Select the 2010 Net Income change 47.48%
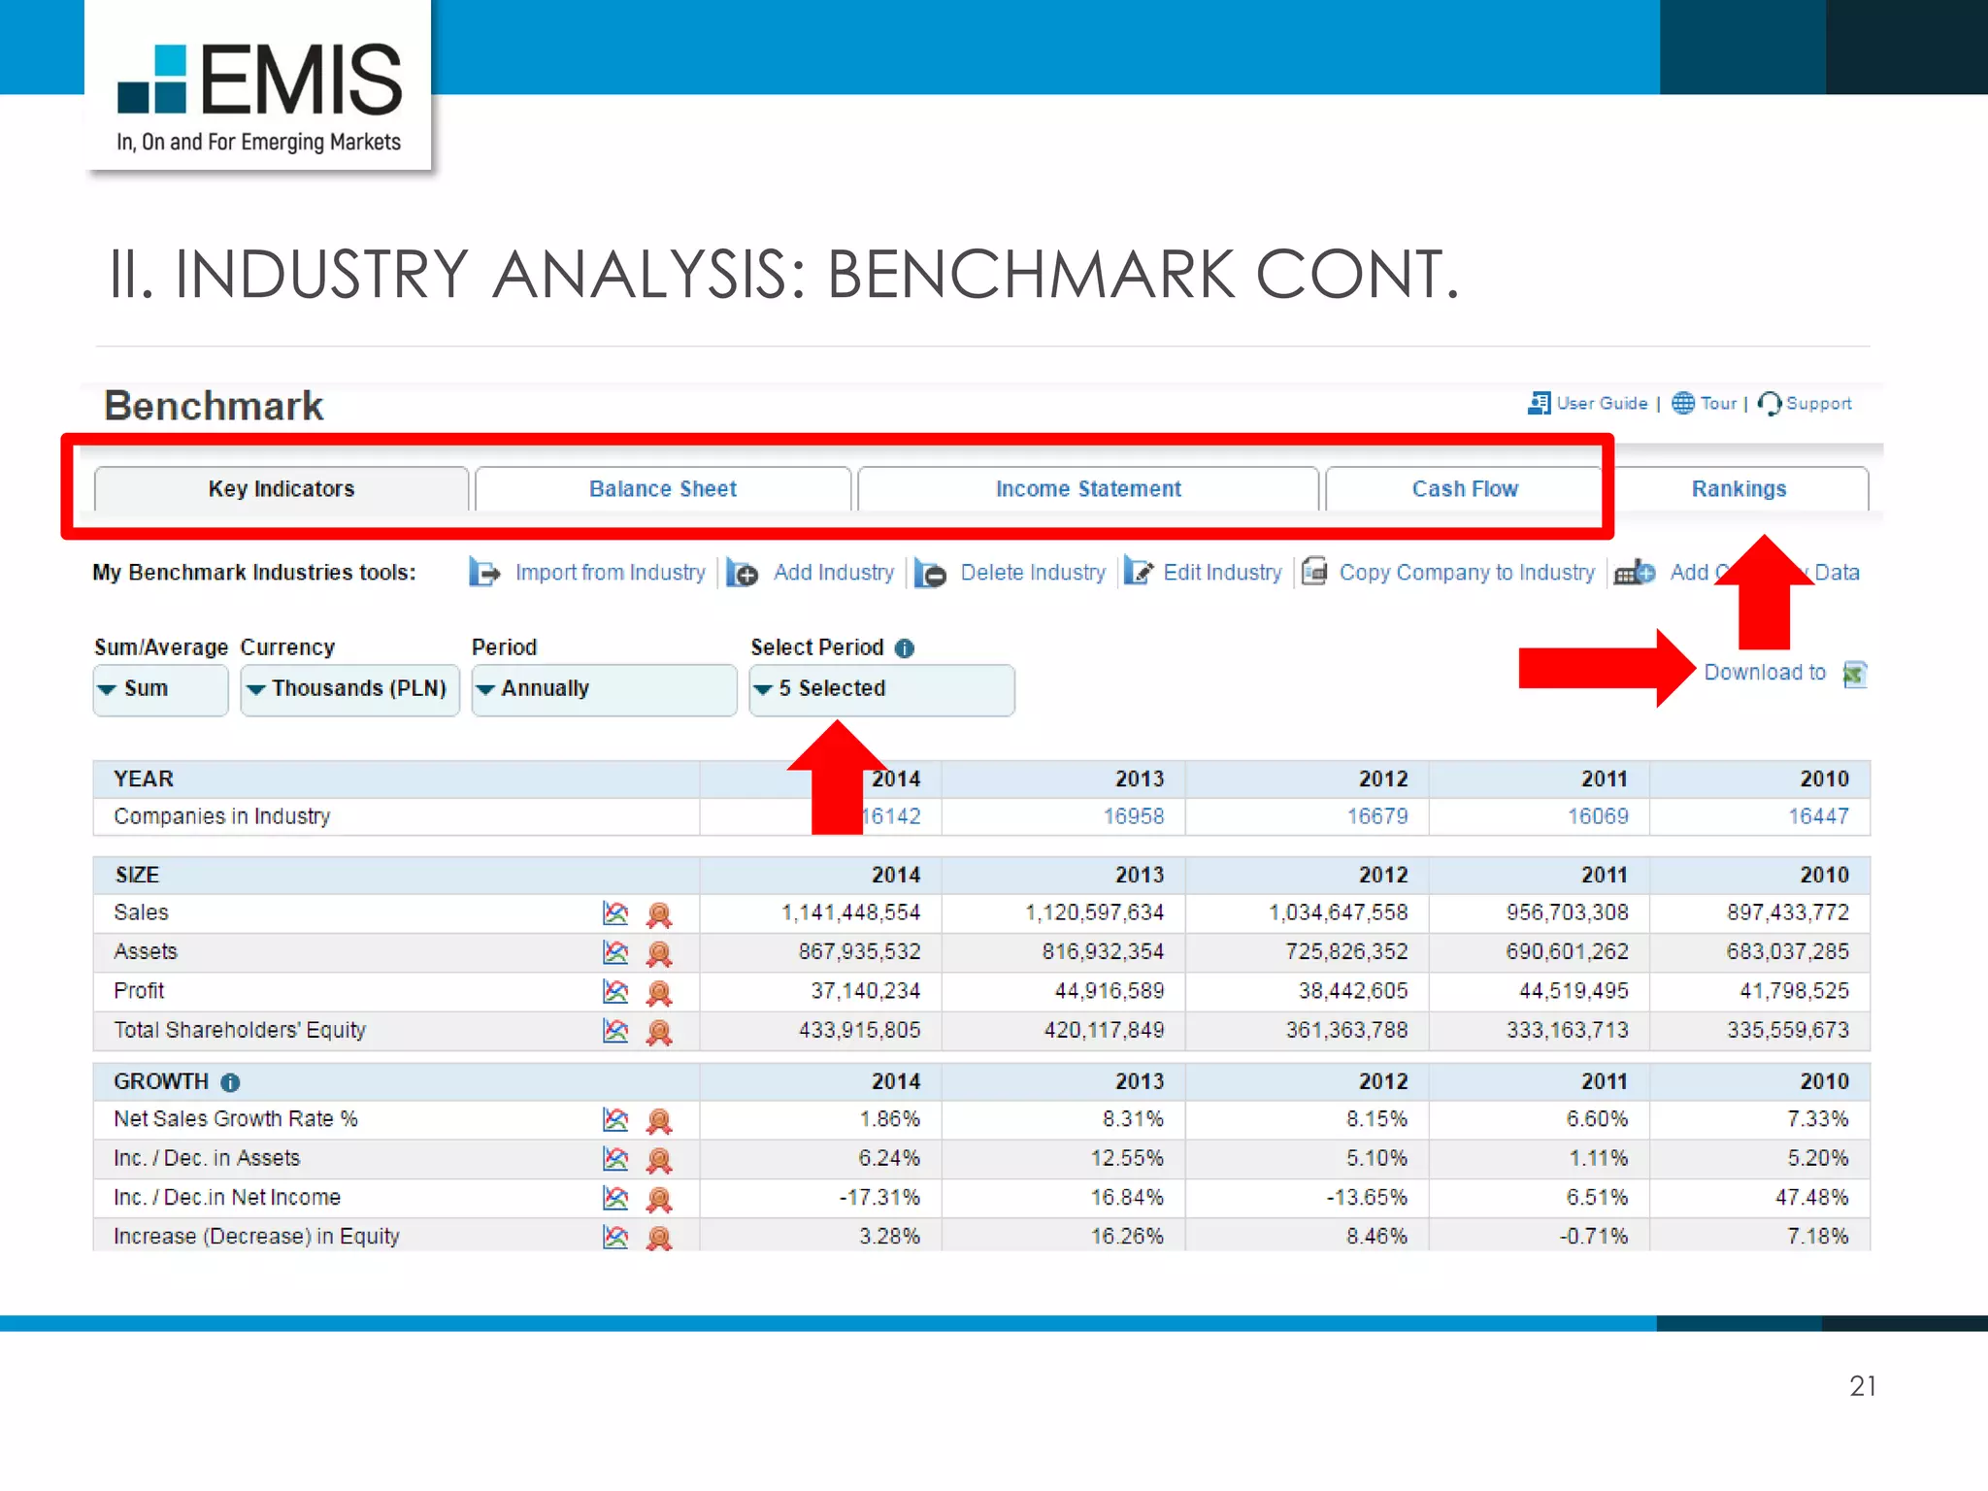The height and width of the screenshot is (1491, 1988). (x=1812, y=1198)
